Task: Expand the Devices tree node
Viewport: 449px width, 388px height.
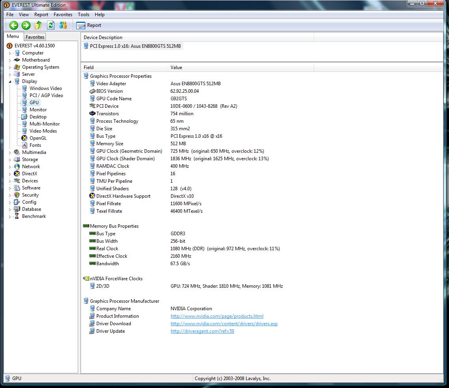Action: pyautogui.click(x=10, y=181)
